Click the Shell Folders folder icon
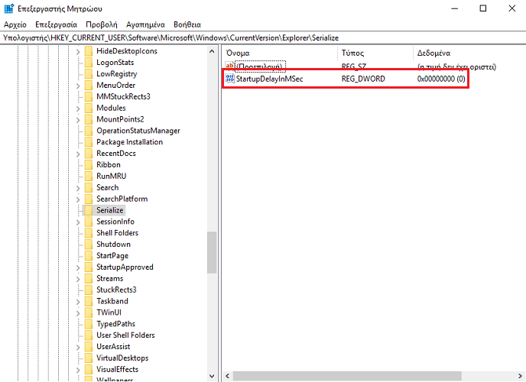The image size is (526, 382). [89, 233]
